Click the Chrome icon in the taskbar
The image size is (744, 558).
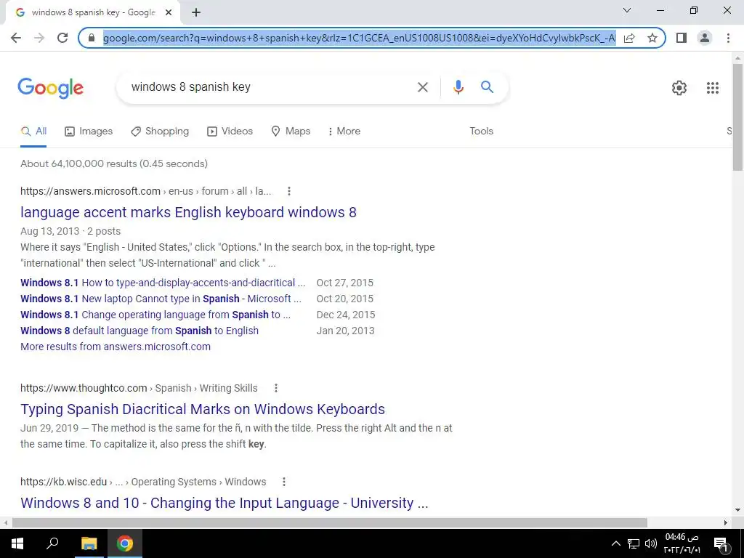(125, 543)
